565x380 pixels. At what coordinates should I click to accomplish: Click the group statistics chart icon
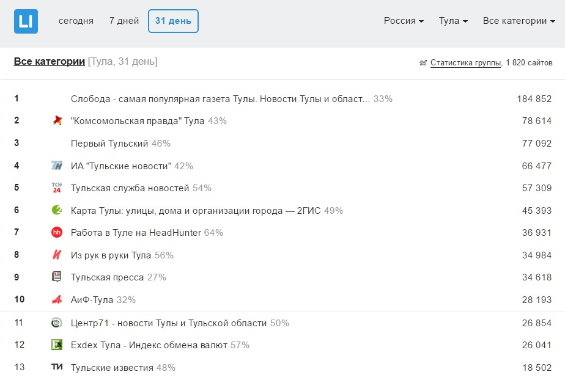coord(423,63)
